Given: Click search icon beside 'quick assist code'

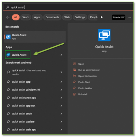Looking at the screenshot, I should pyautogui.click(x=8, y=113).
